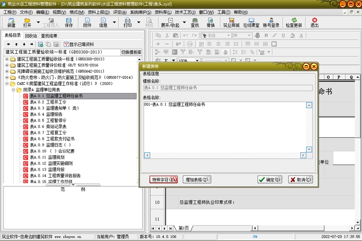Viewport: 362px width, 241px height.
Task: Click 切换模板库 button
Action: tap(131, 52)
